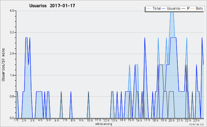This screenshot has height=127, width=207.
Task: Click the '5 h' x-axis label
Action: click(x=48, y=120)
